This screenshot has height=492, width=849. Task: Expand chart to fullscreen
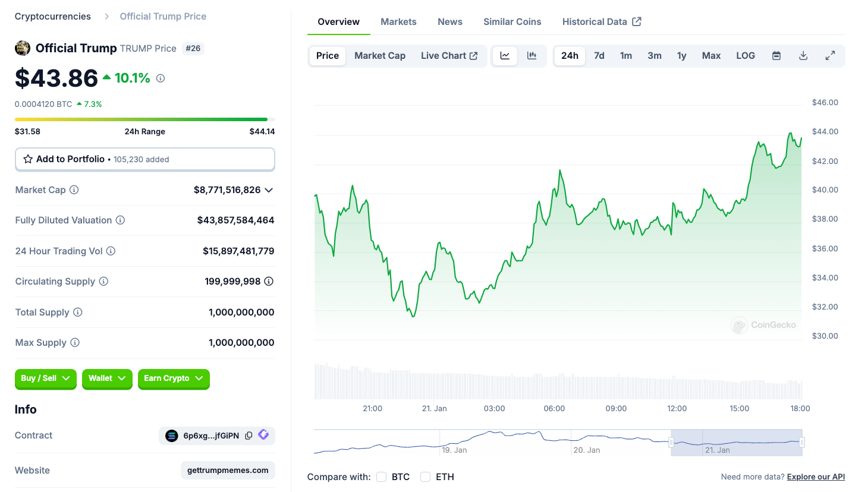831,56
